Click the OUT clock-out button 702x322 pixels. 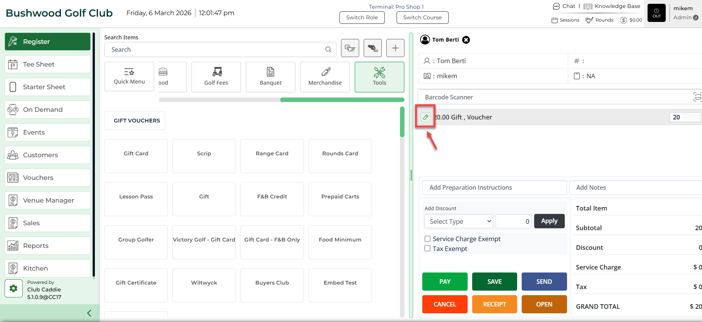point(656,13)
